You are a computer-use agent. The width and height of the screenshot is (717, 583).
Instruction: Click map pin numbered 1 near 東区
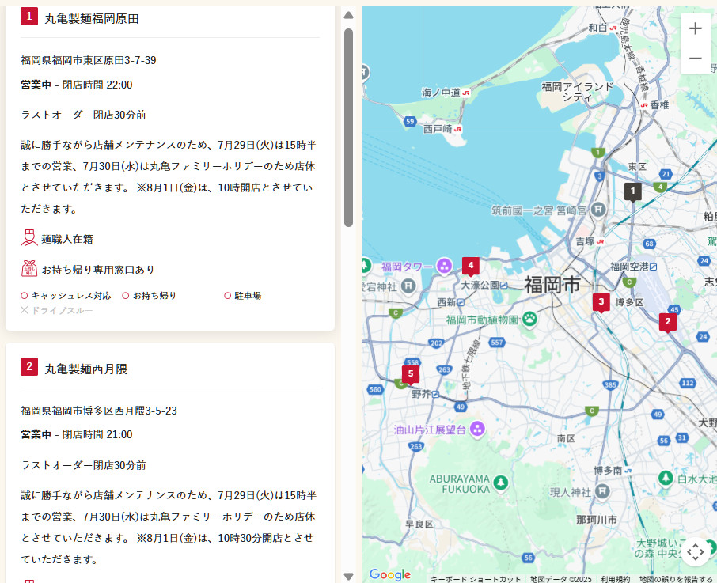[633, 192]
